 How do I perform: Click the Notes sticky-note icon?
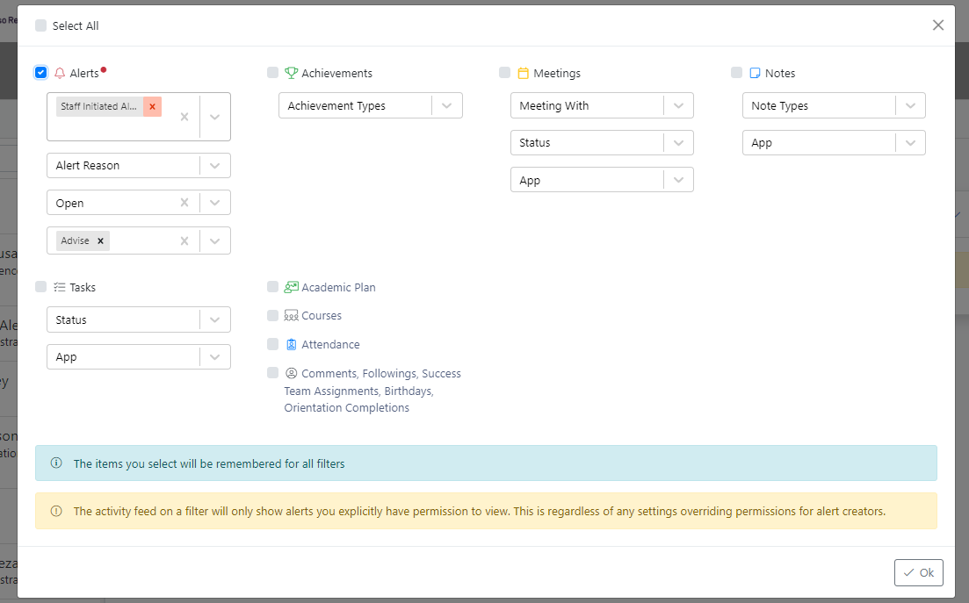coord(755,73)
